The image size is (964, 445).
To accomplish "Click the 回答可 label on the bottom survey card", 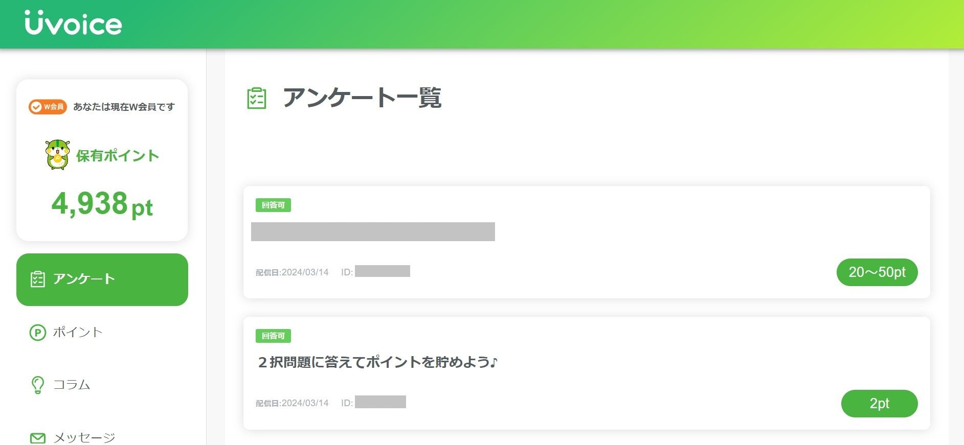I will (x=273, y=336).
